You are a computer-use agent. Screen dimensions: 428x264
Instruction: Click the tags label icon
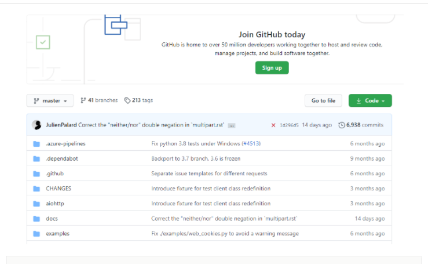127,100
